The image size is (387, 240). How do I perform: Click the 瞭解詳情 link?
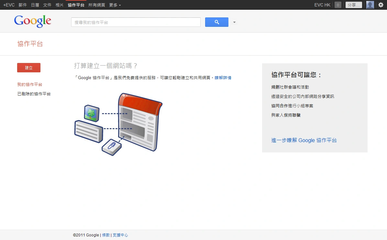click(x=223, y=78)
